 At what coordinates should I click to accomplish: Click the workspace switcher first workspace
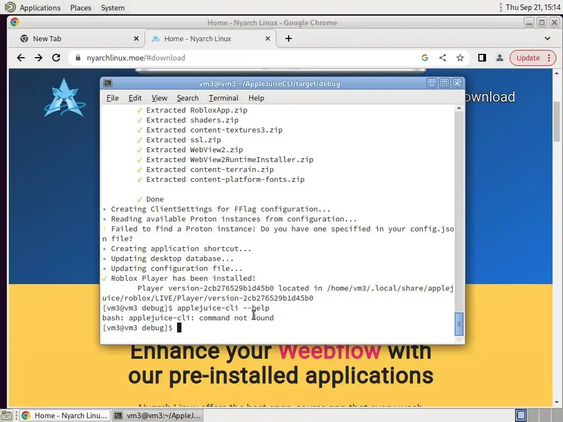coord(521,415)
